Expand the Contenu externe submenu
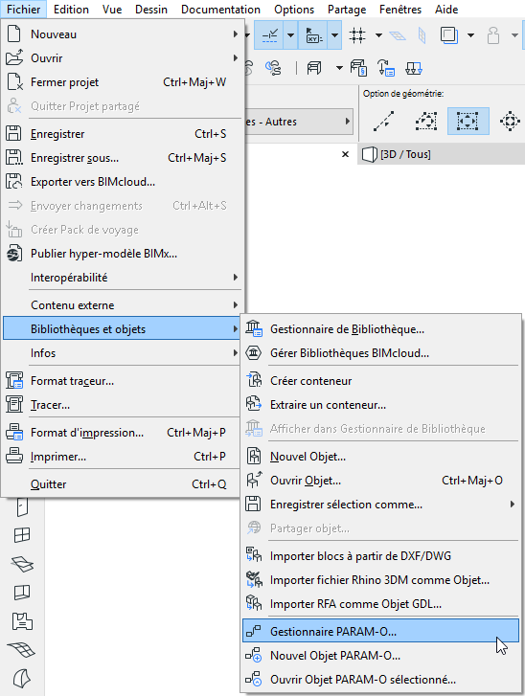The height and width of the screenshot is (696, 525). 123,305
